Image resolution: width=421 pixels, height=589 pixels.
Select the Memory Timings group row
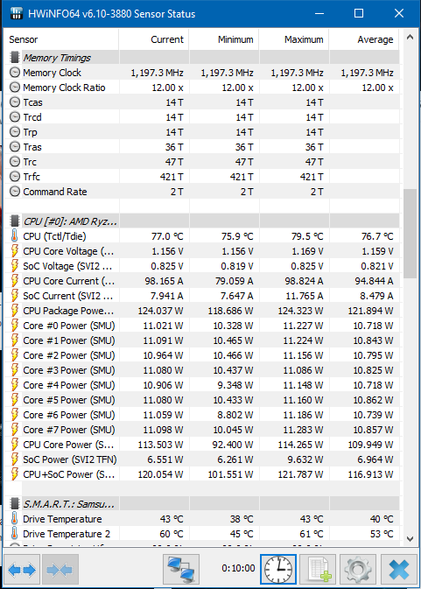[x=202, y=58]
